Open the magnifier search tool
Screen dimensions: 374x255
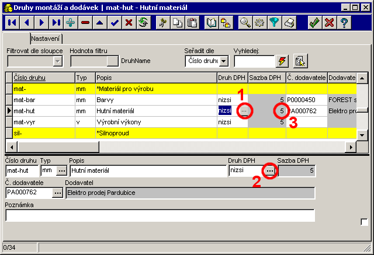[x=245, y=23]
